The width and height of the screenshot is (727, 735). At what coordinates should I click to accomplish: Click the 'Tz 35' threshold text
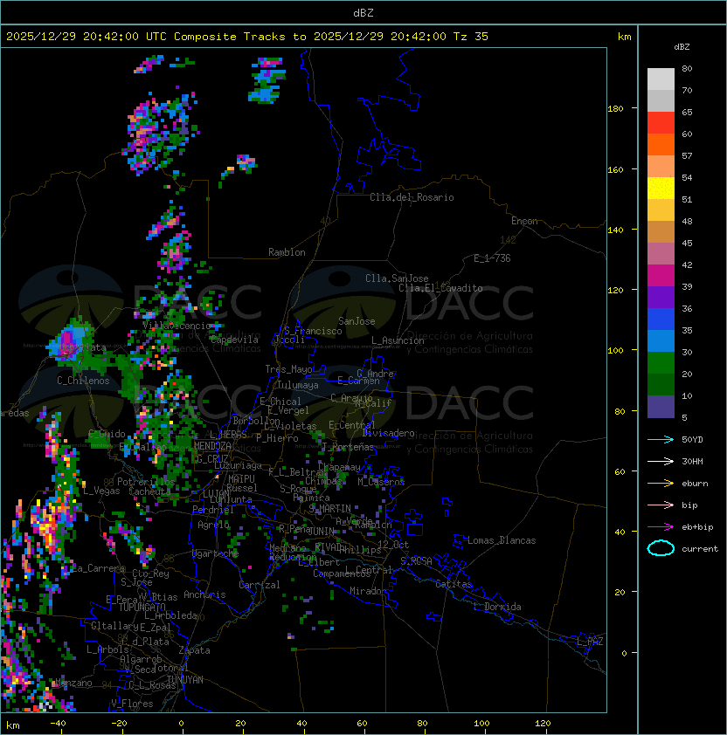pos(471,37)
